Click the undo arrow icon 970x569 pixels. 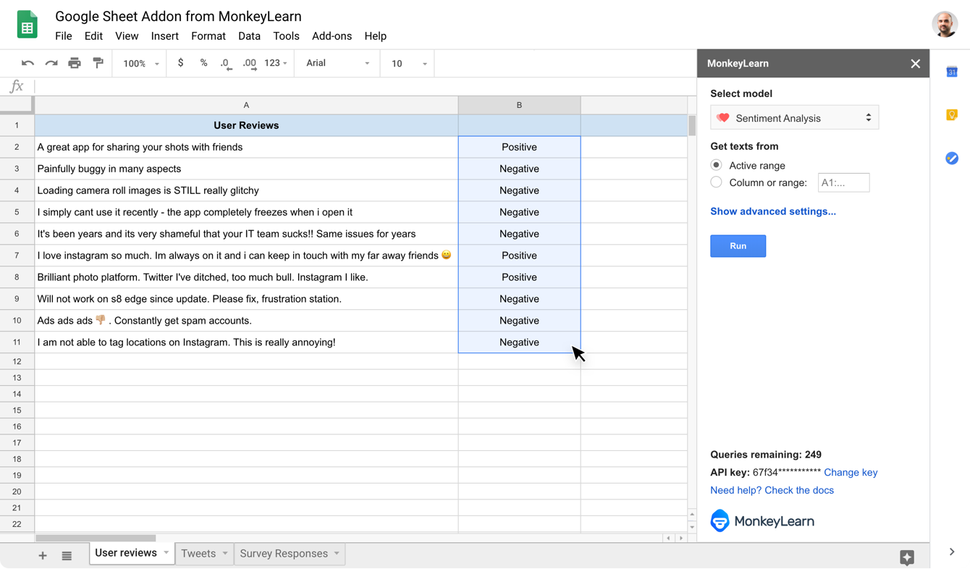(x=28, y=64)
